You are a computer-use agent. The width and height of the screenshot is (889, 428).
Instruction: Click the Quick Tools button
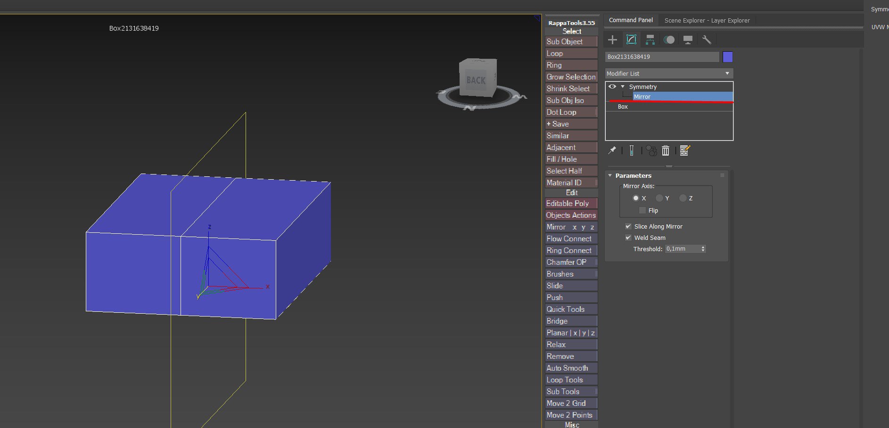click(571, 309)
